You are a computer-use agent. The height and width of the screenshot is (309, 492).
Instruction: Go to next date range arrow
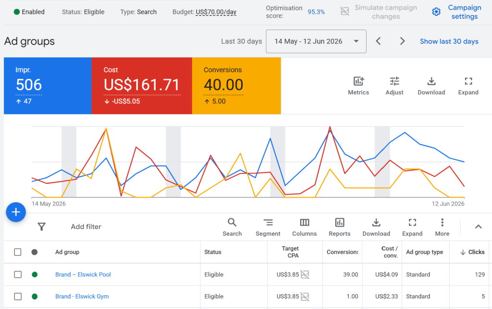(x=402, y=41)
